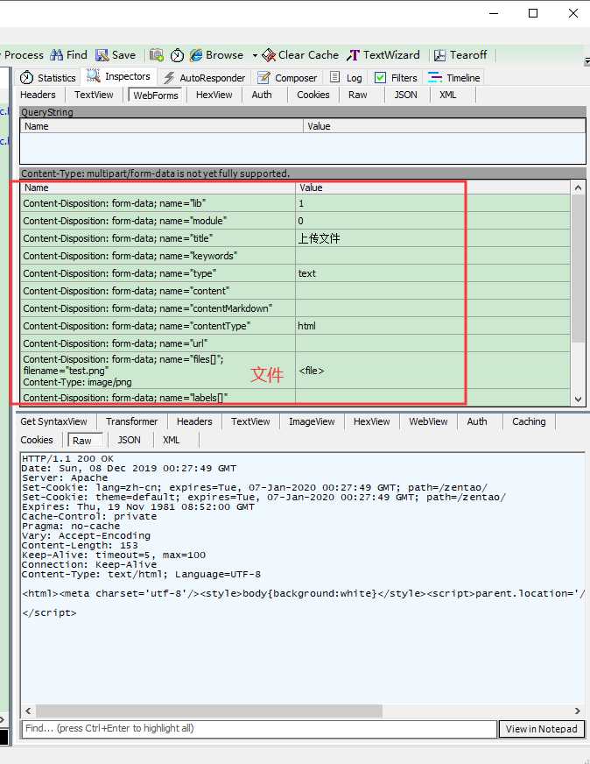Open the Browse dropdown arrow
The height and width of the screenshot is (764, 590).
(255, 55)
